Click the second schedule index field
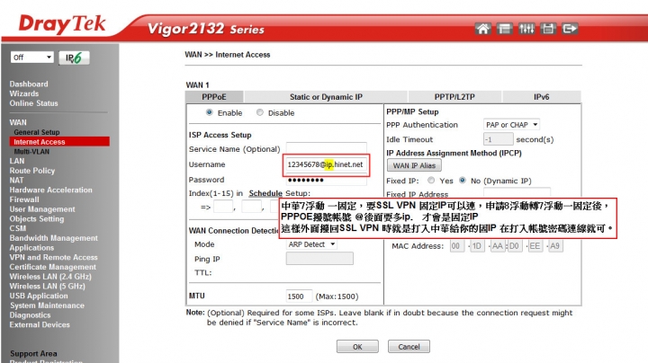Image resolution: width=648 pixels, height=363 pixels. click(251, 207)
